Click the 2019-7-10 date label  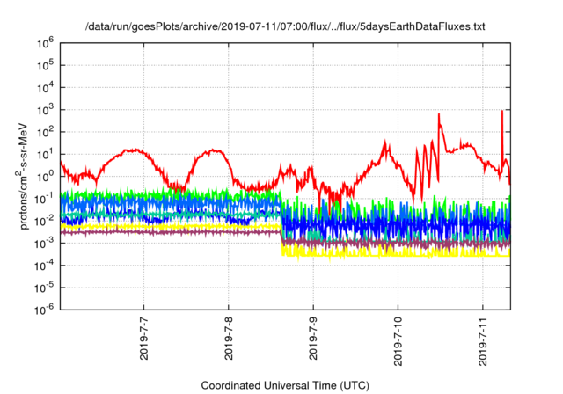click(x=398, y=341)
